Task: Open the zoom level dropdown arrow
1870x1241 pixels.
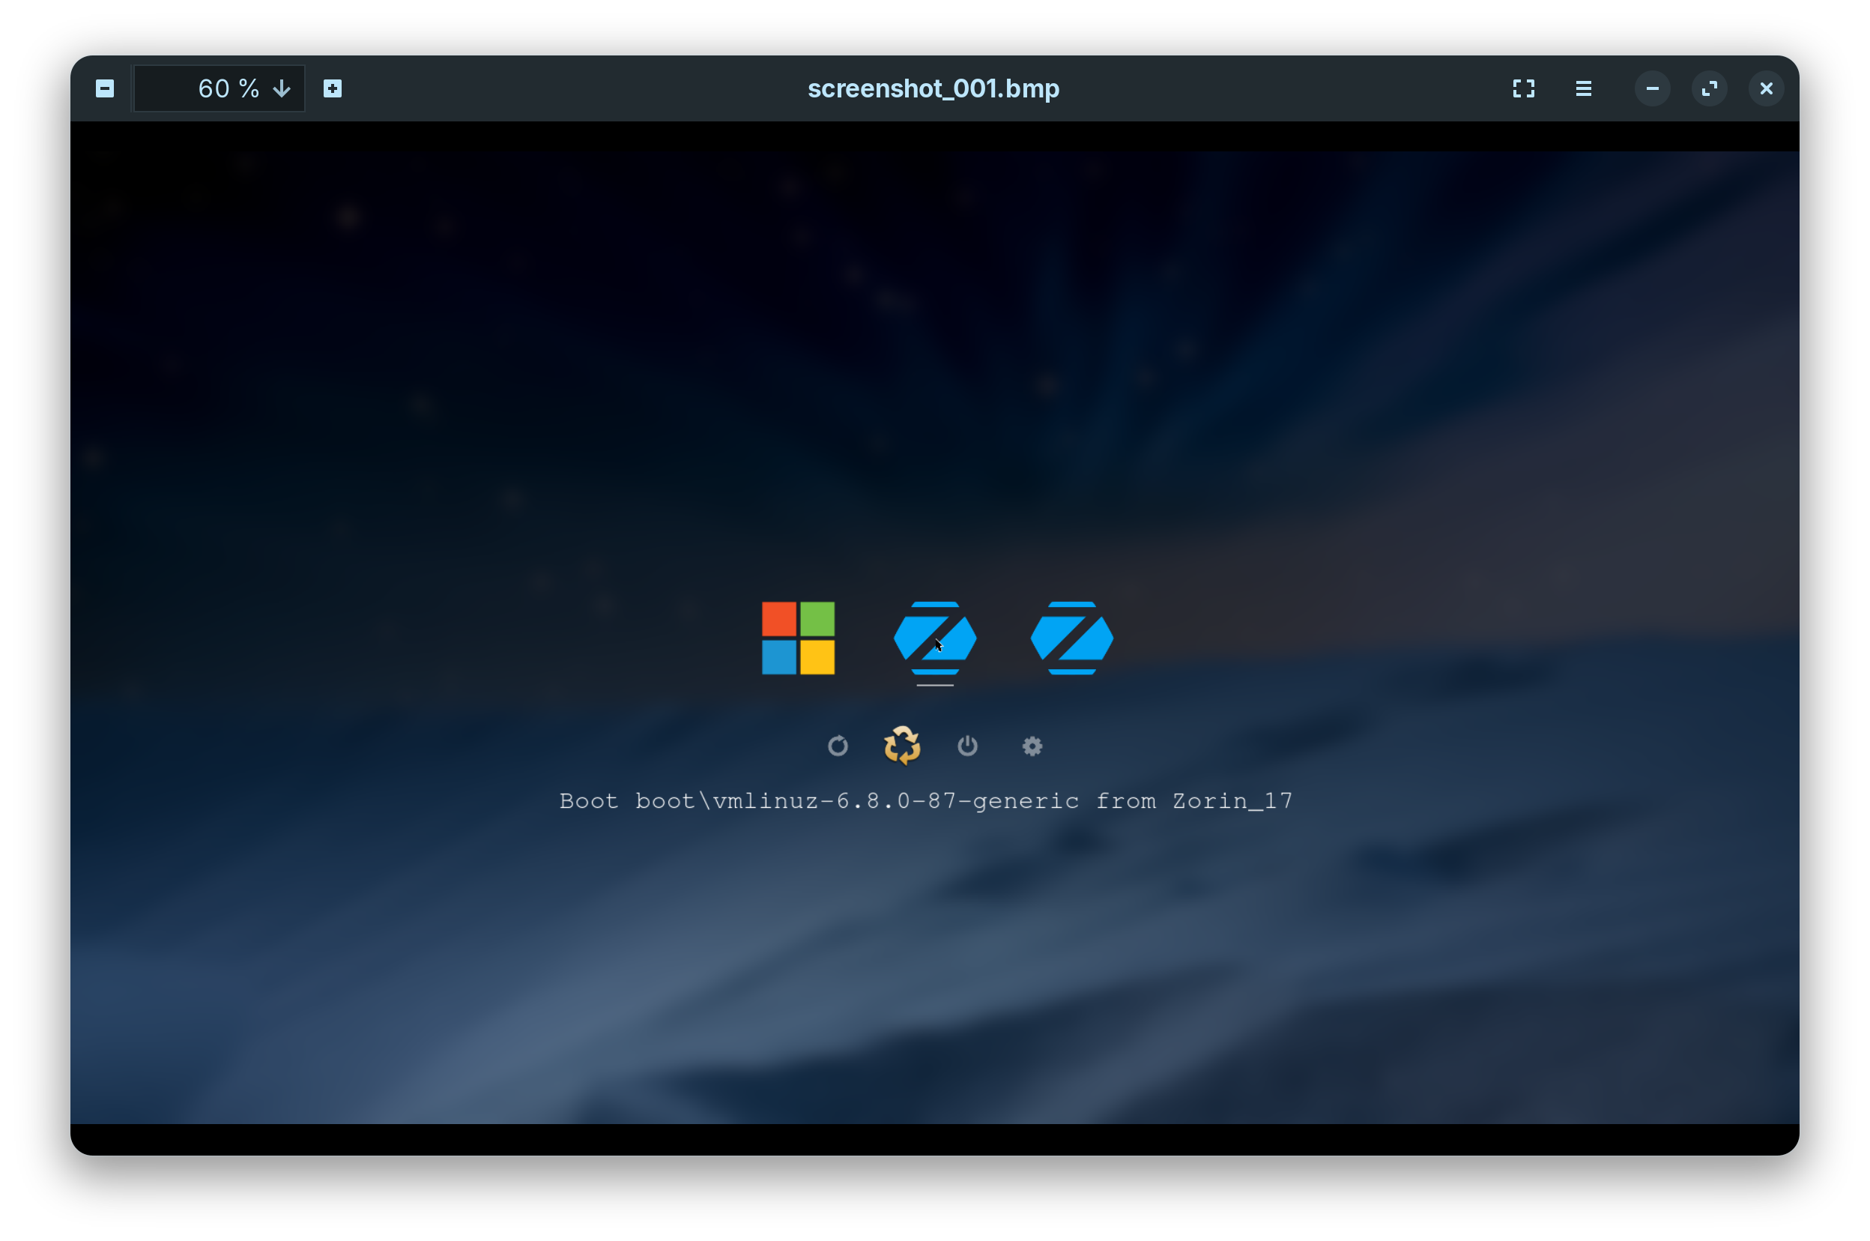Action: (282, 88)
